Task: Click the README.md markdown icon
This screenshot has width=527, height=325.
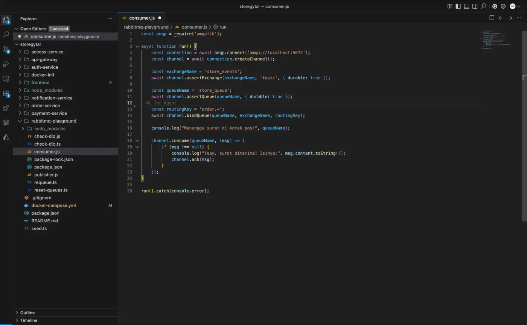Action: click(x=26, y=221)
